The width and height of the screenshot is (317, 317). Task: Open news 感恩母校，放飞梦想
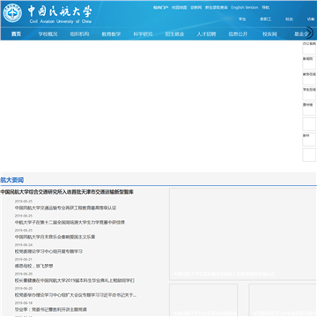[33, 266]
